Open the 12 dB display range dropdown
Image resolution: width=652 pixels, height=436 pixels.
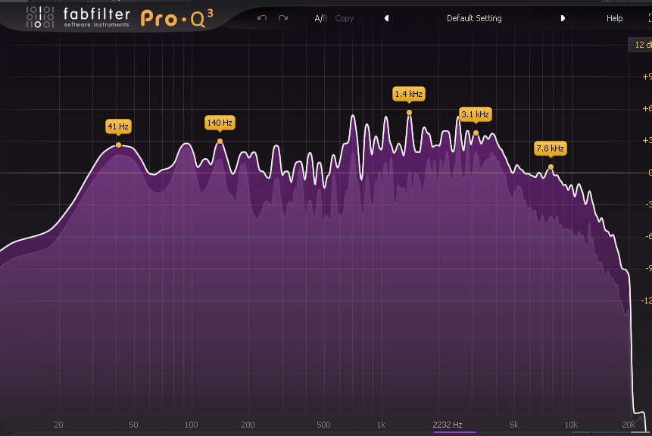[x=640, y=45]
